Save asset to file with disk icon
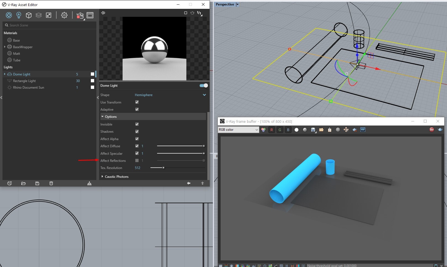The height and width of the screenshot is (267, 447). (37, 183)
